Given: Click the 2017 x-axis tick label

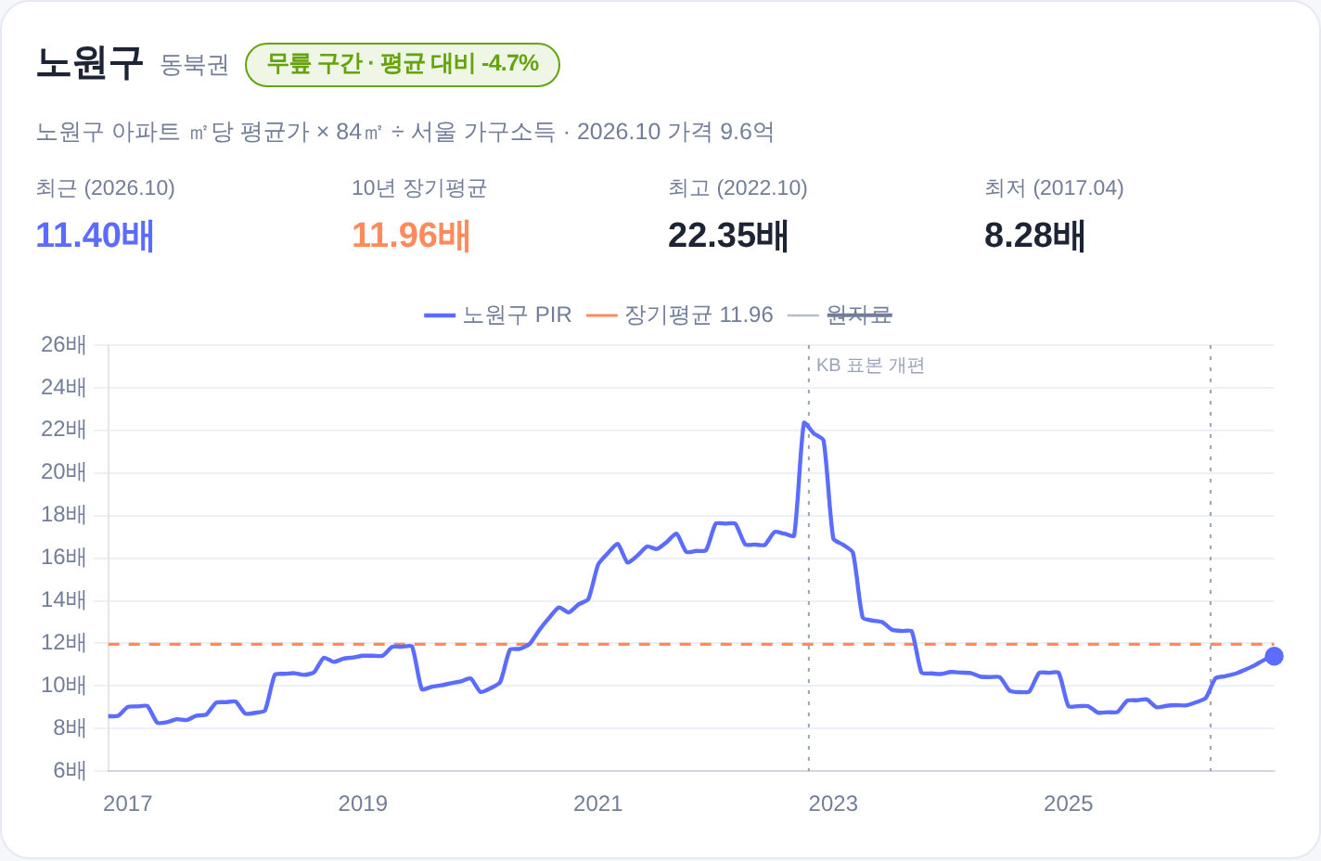Looking at the screenshot, I should pyautogui.click(x=127, y=803).
